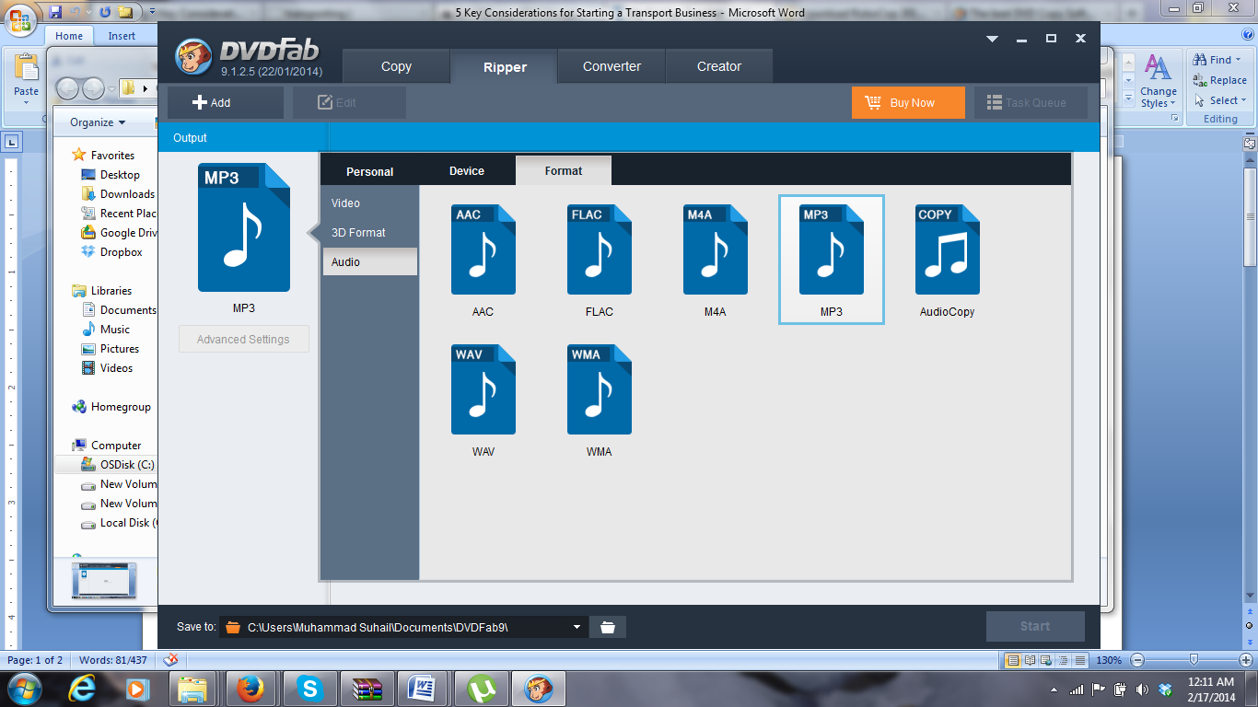Open the Windows Start menu
Viewport: 1258px width, 707px height.
22,688
